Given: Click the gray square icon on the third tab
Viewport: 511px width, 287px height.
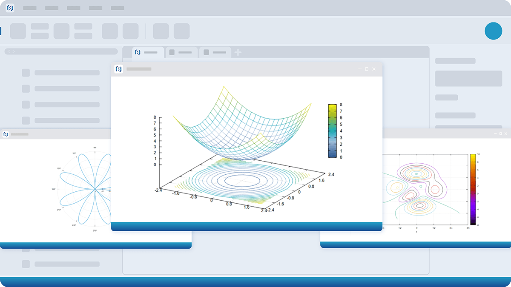Looking at the screenshot, I should 206,52.
